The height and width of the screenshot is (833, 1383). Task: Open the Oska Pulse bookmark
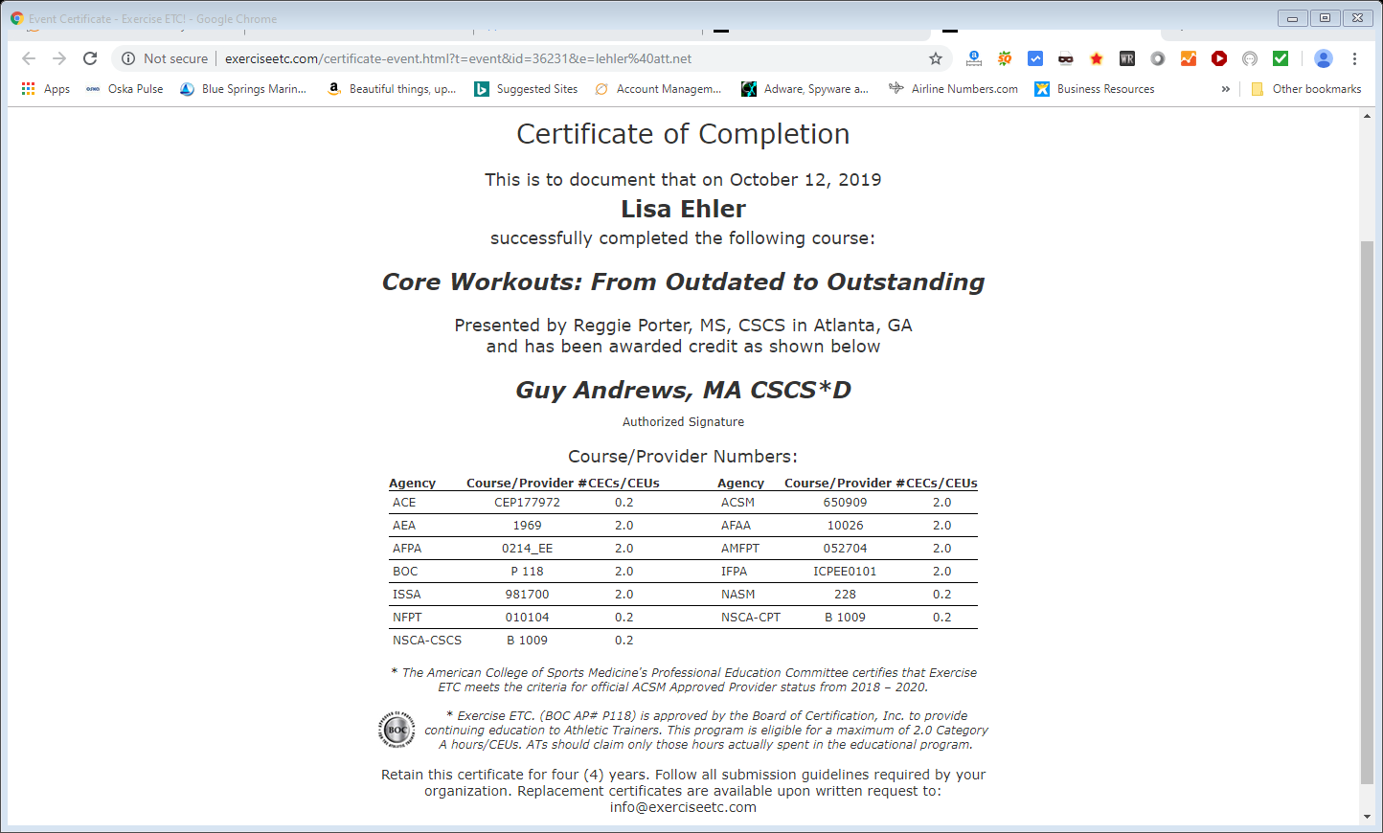click(125, 89)
